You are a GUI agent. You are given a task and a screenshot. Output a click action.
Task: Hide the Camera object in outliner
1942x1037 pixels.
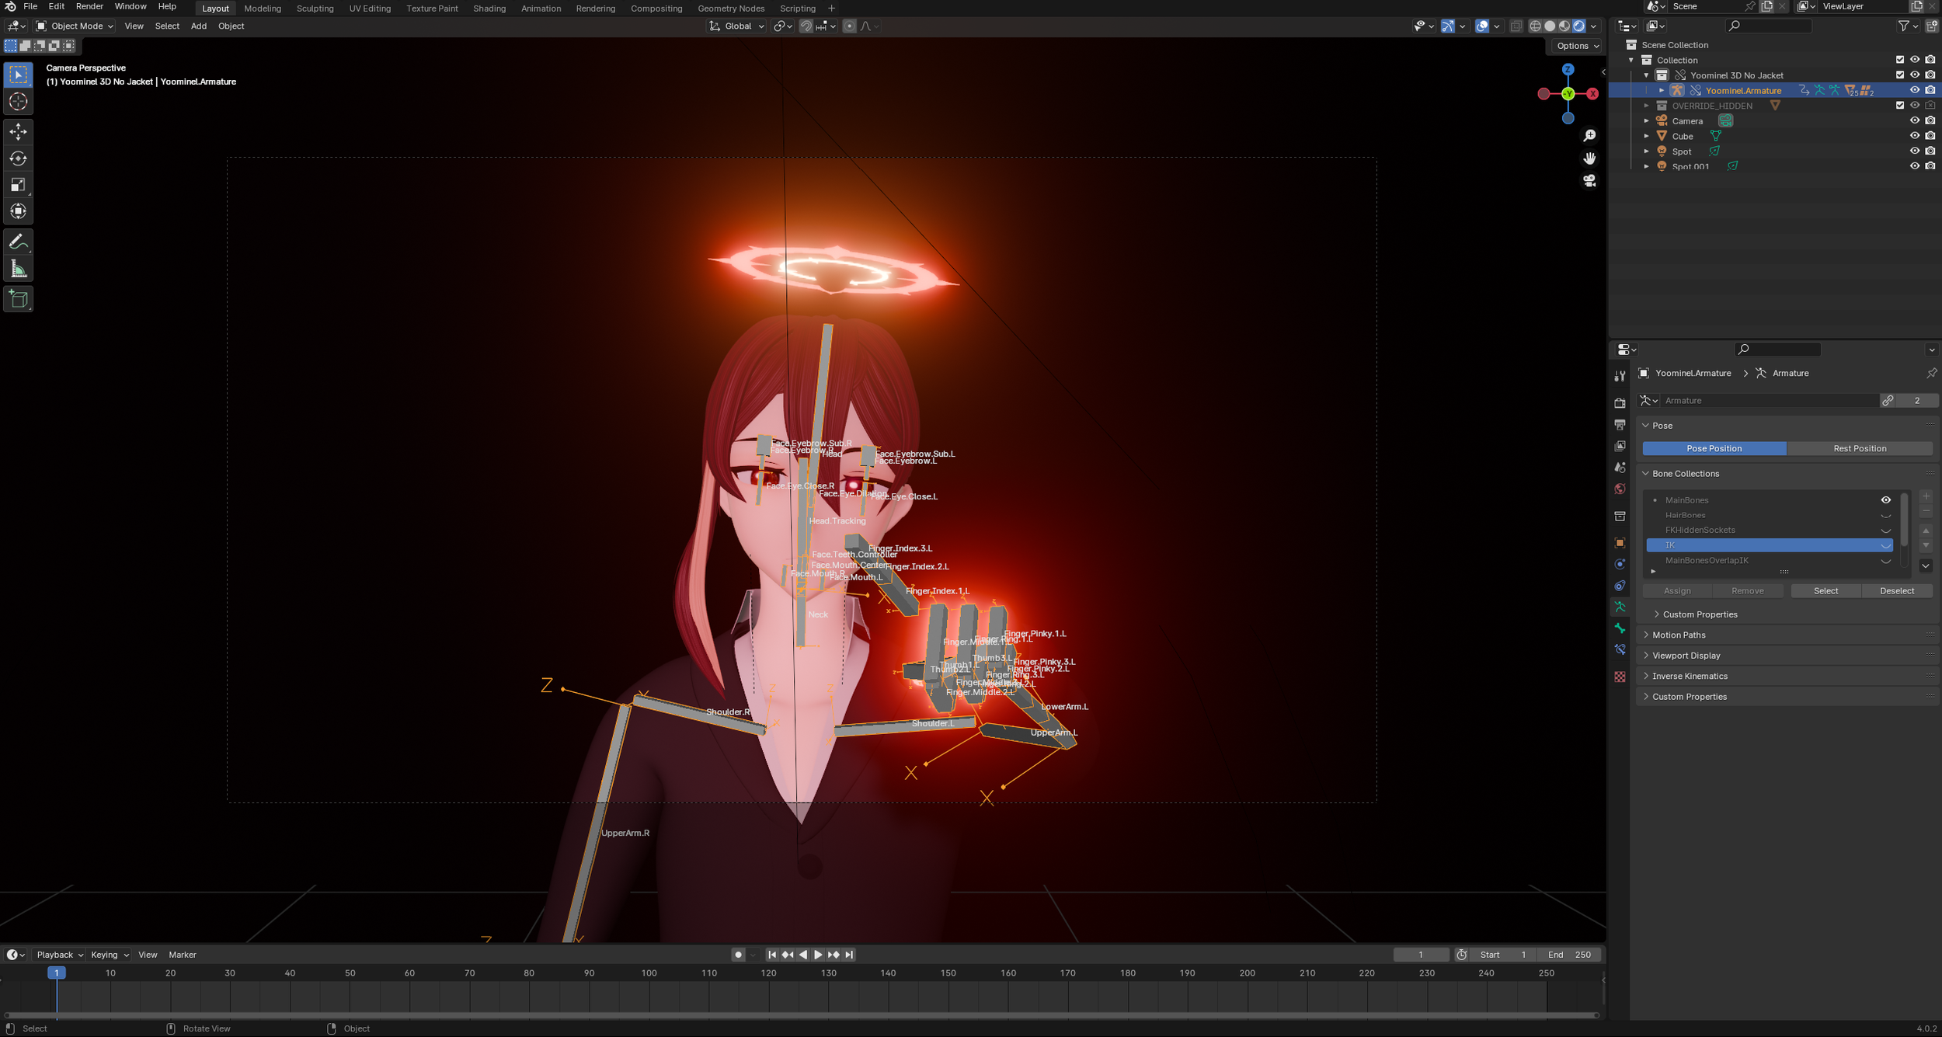tap(1915, 121)
